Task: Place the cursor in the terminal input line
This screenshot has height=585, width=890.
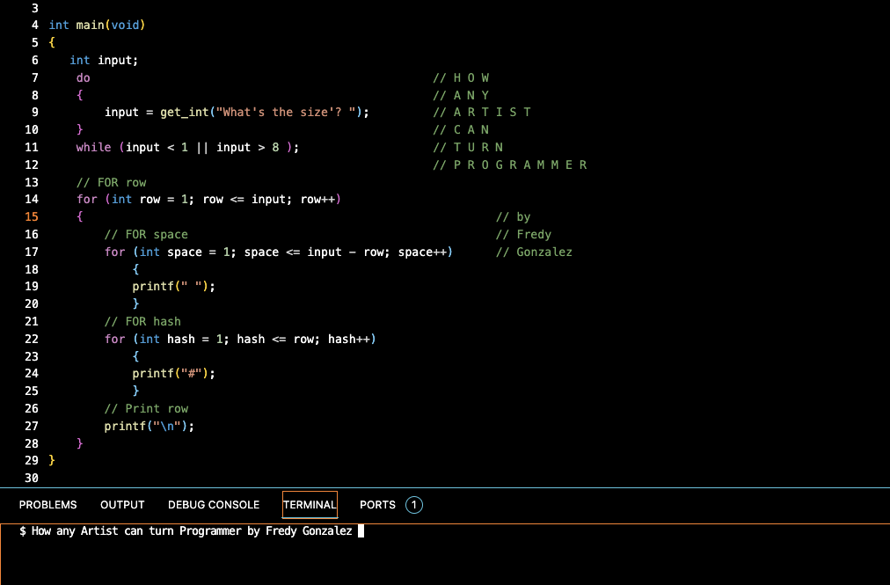Action: pyautogui.click(x=361, y=530)
